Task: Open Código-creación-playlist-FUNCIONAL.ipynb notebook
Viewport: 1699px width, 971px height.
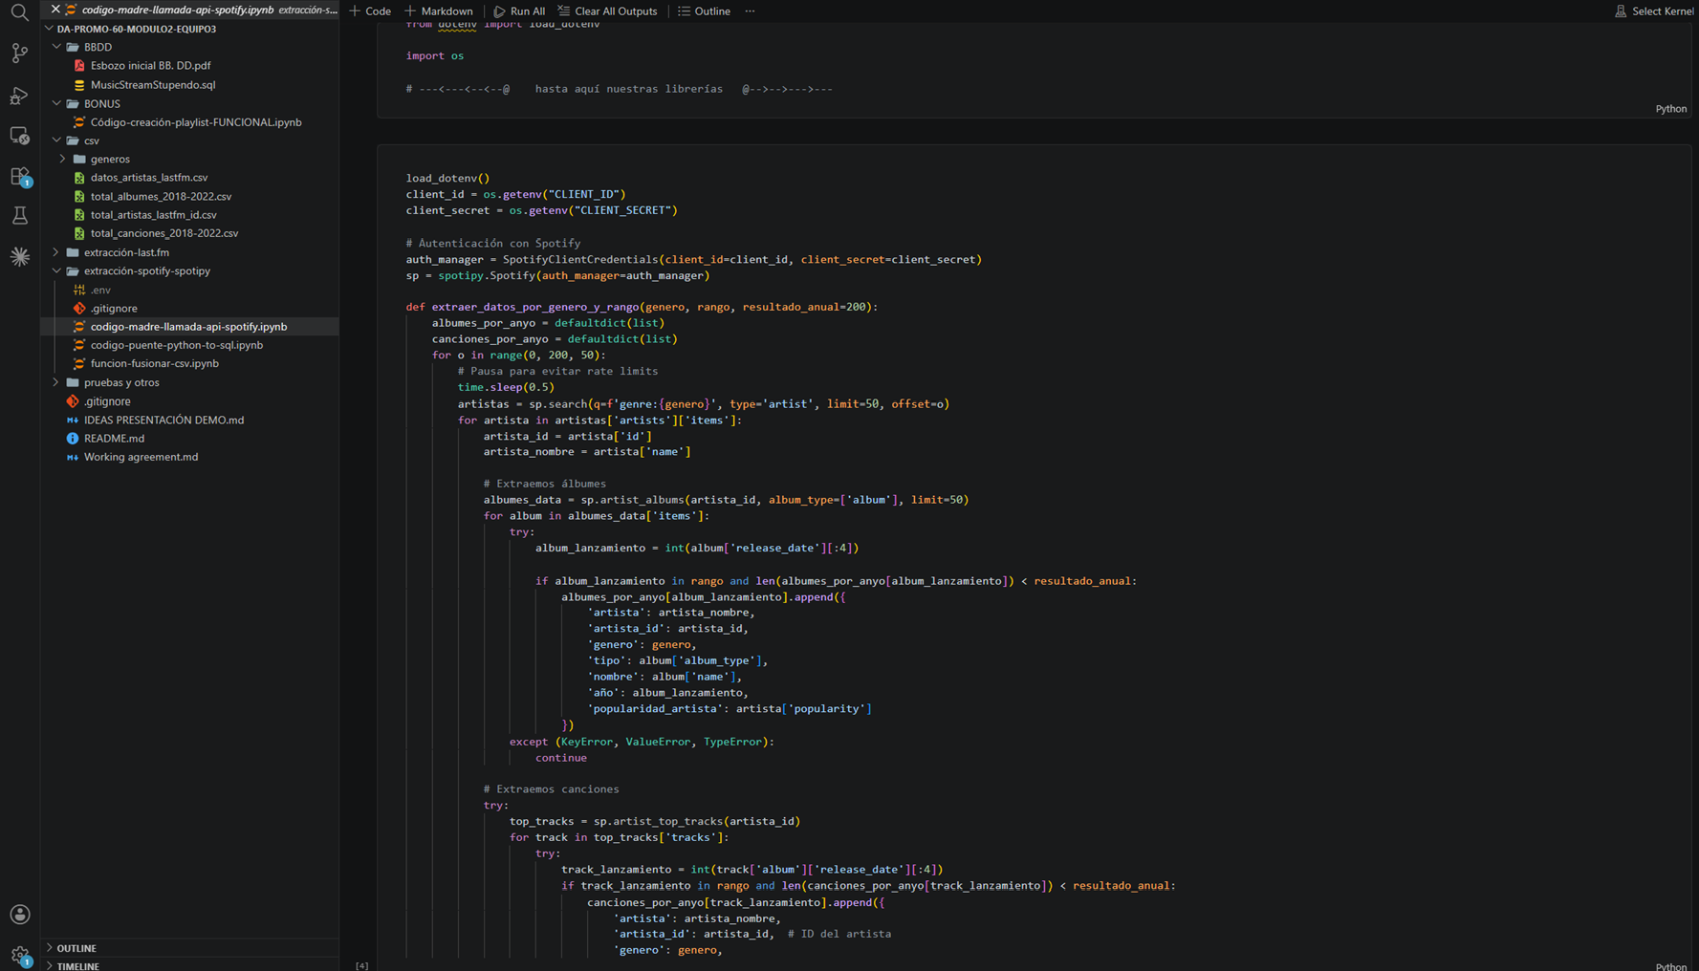Action: click(196, 122)
